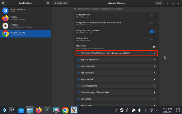Switch to the X app in taskbar
Image resolution: width=182 pixels, height=114 pixels.
pos(74,110)
